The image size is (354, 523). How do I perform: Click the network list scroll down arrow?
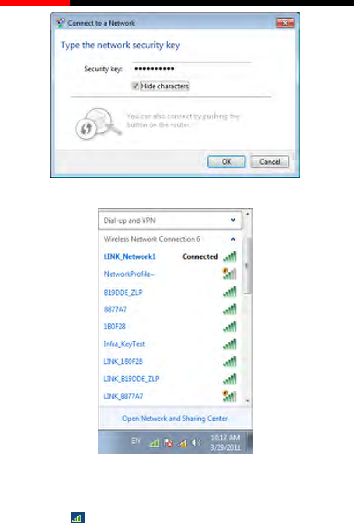[x=248, y=401]
